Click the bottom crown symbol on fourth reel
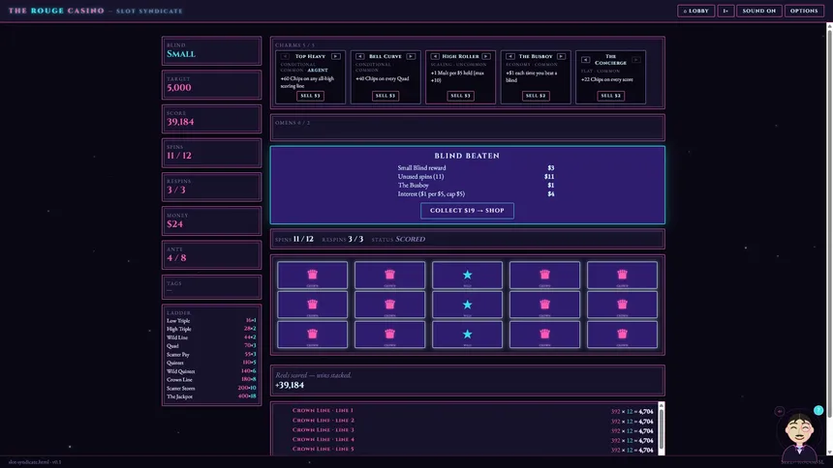 pyautogui.click(x=544, y=335)
